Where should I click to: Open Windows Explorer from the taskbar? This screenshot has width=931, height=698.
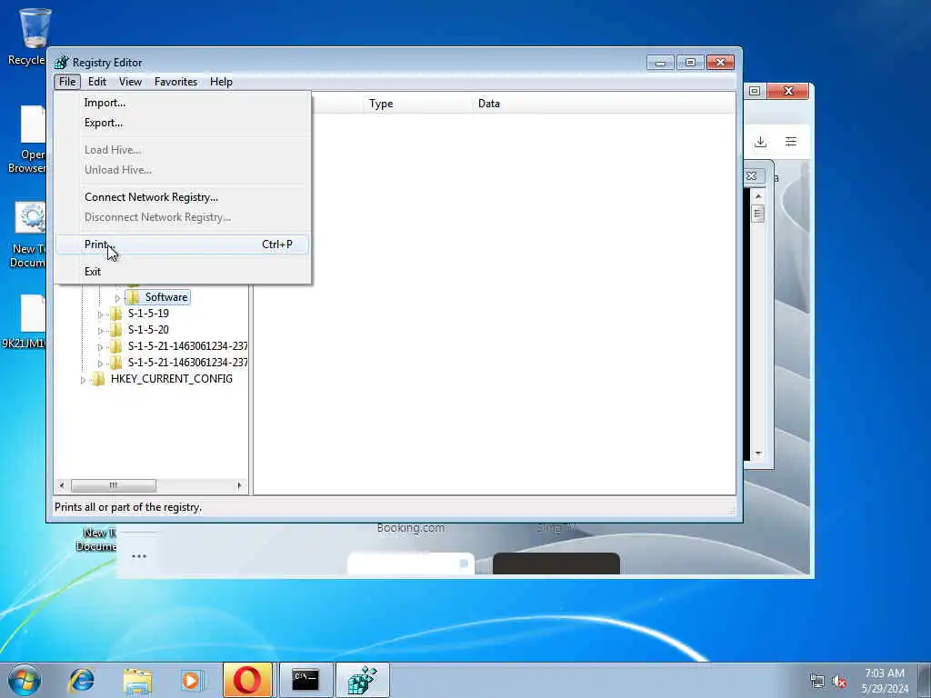pos(138,681)
